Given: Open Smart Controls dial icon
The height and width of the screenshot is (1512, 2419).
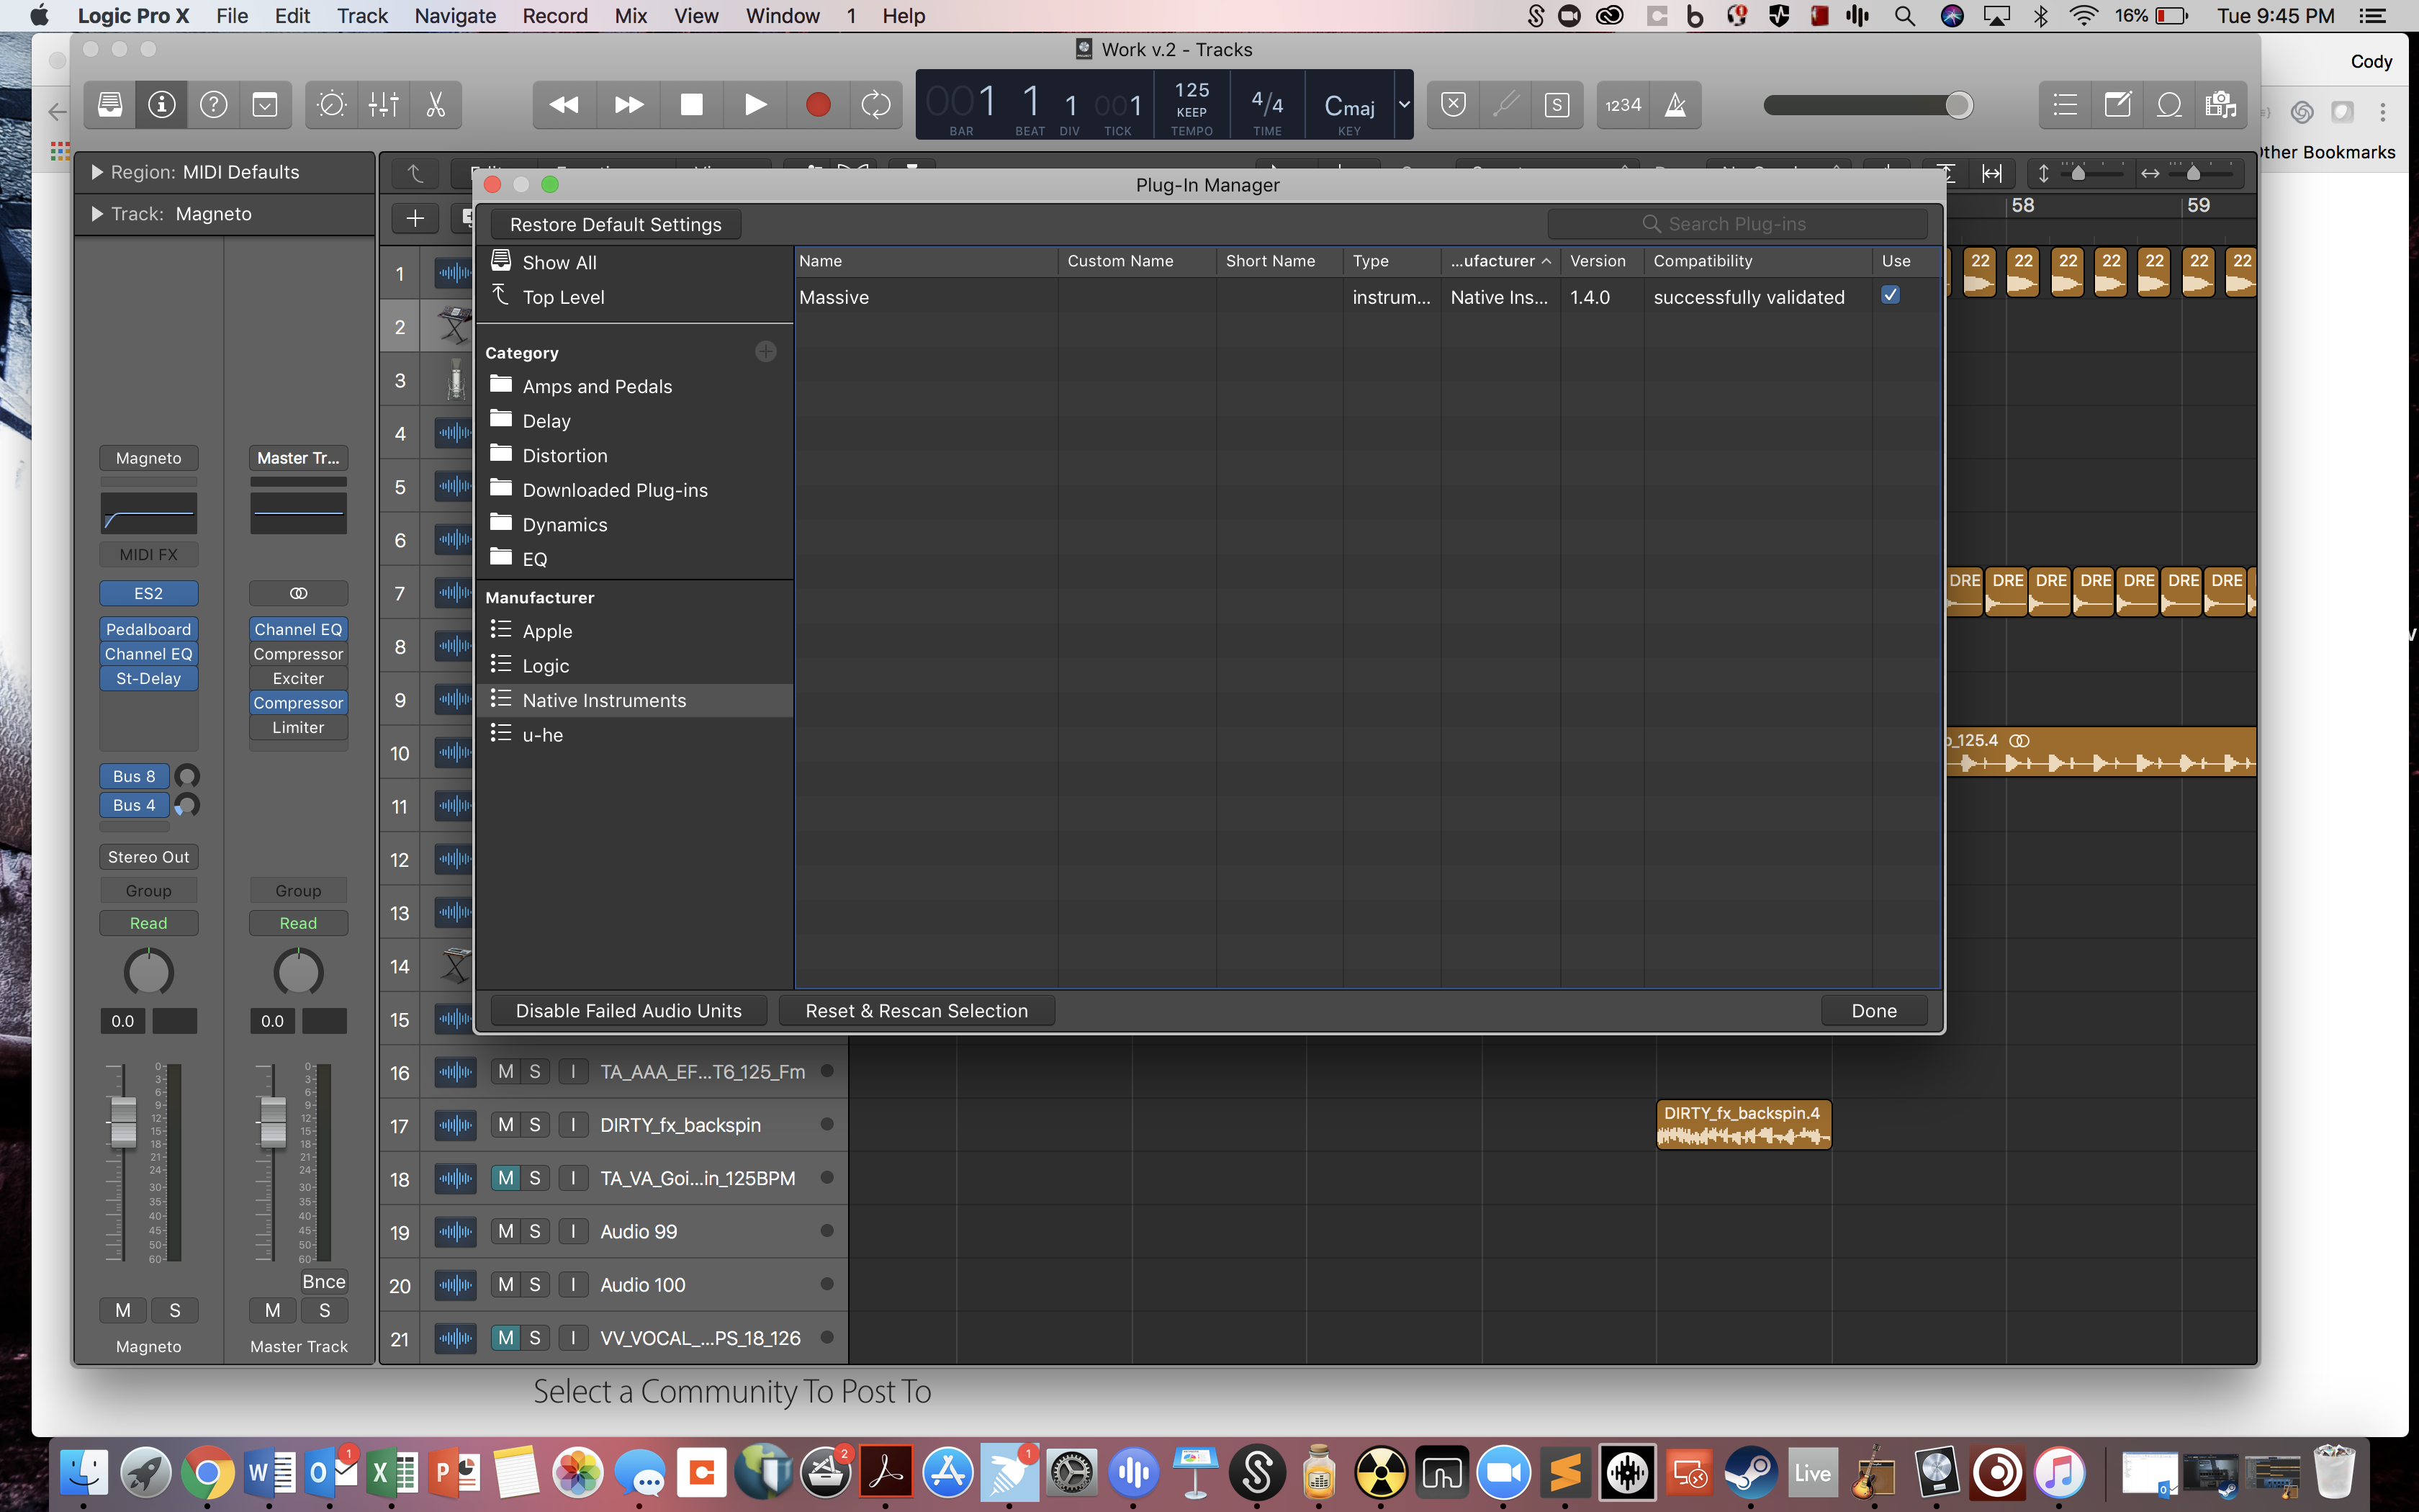Looking at the screenshot, I should pyautogui.click(x=332, y=104).
